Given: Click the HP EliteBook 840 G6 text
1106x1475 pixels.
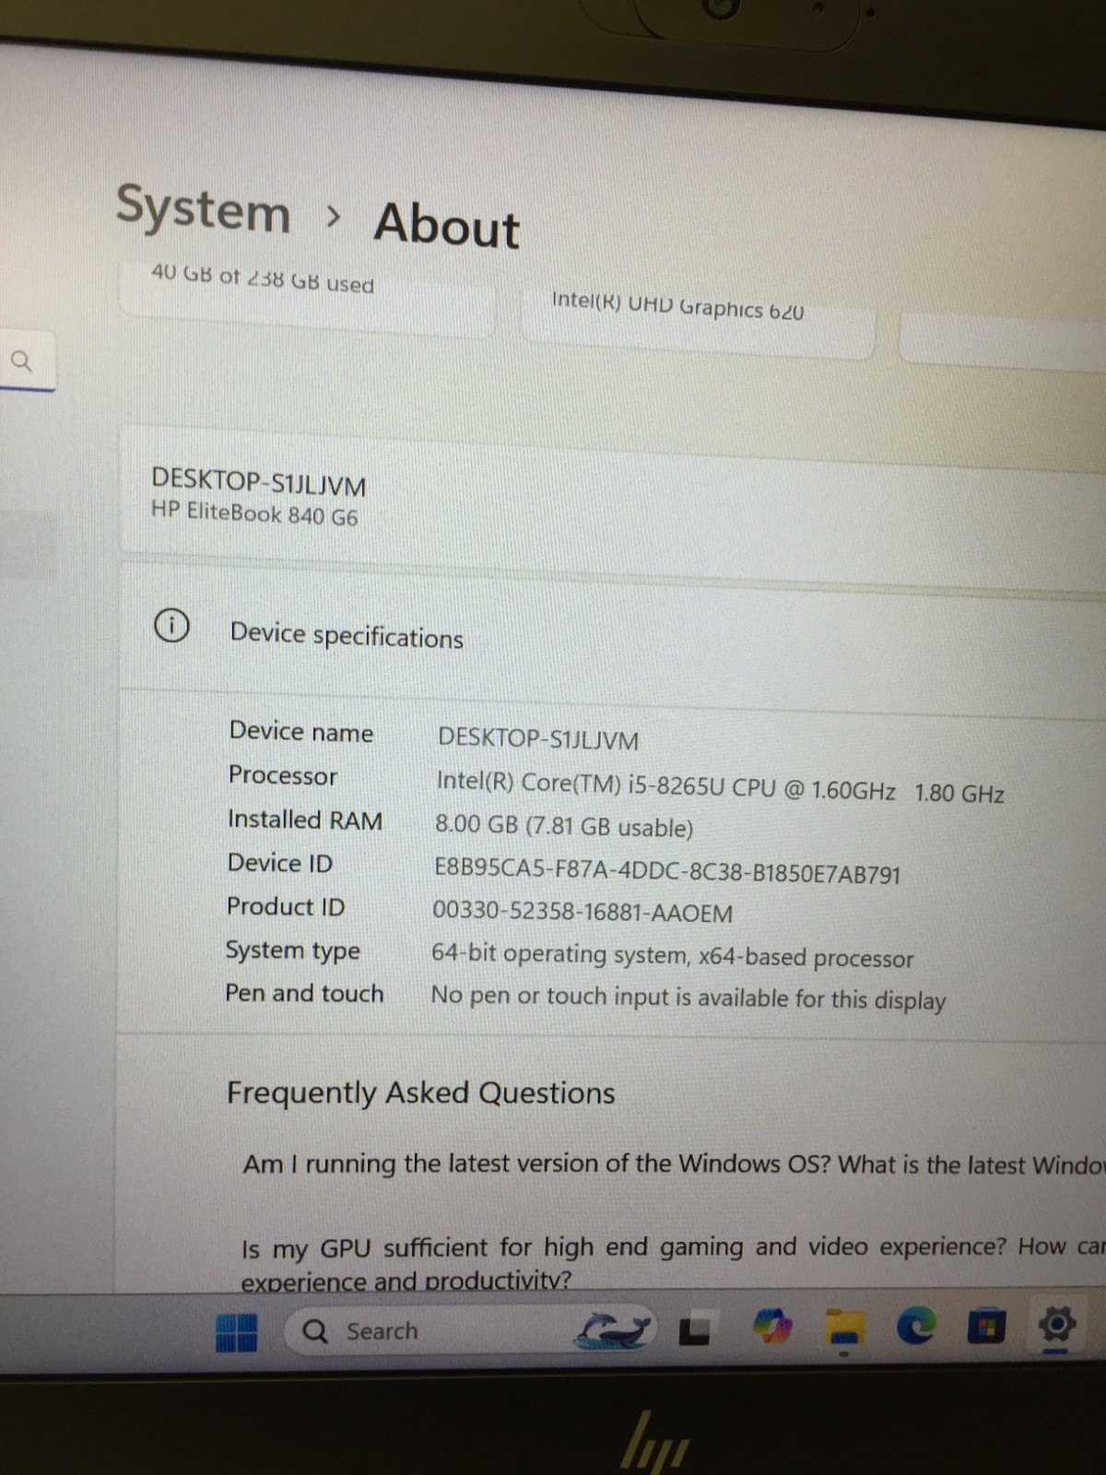Looking at the screenshot, I should point(254,513).
